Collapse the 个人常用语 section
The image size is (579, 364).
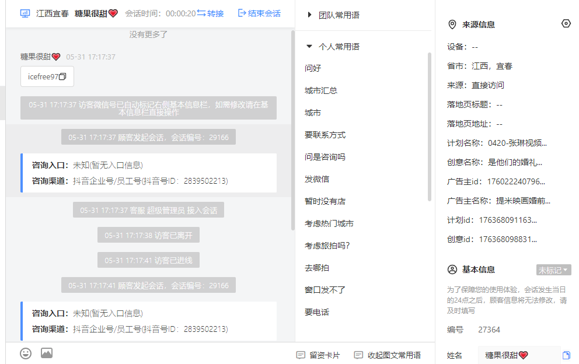pos(333,47)
